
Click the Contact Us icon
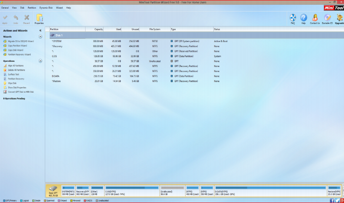click(x=315, y=18)
